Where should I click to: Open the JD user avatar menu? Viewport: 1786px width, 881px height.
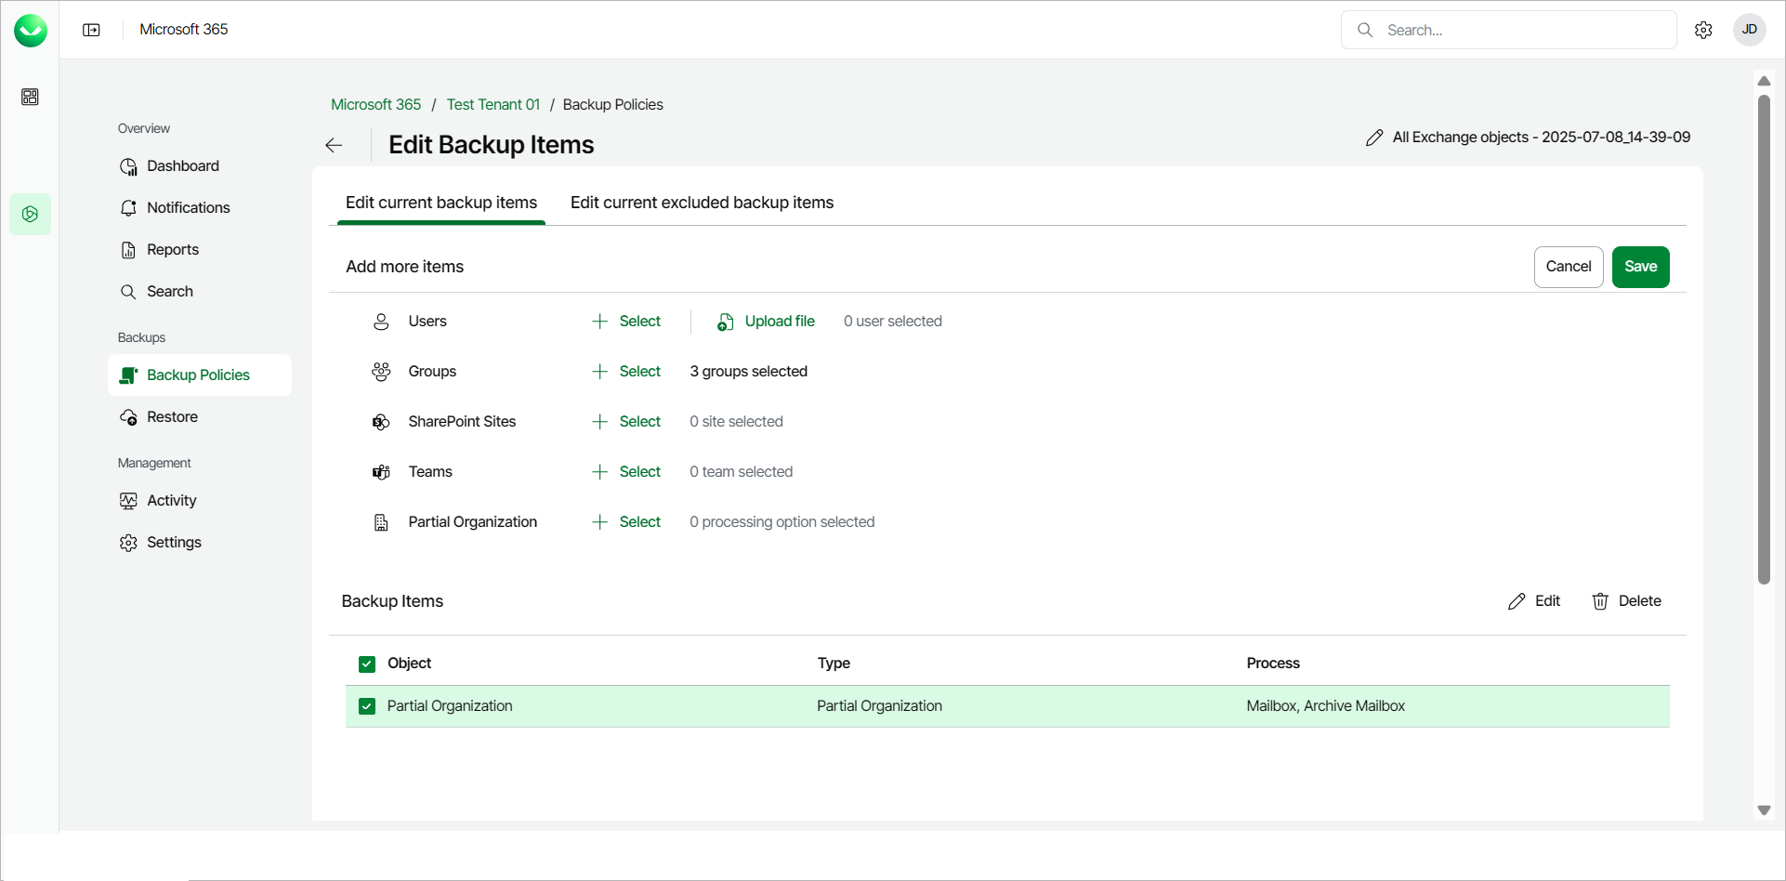tap(1749, 30)
